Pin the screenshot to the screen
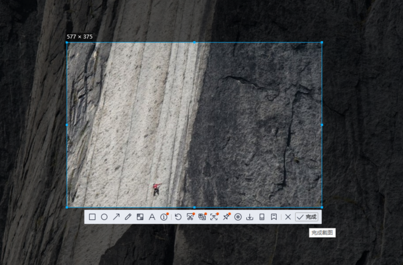403x265 pixels. point(226,217)
